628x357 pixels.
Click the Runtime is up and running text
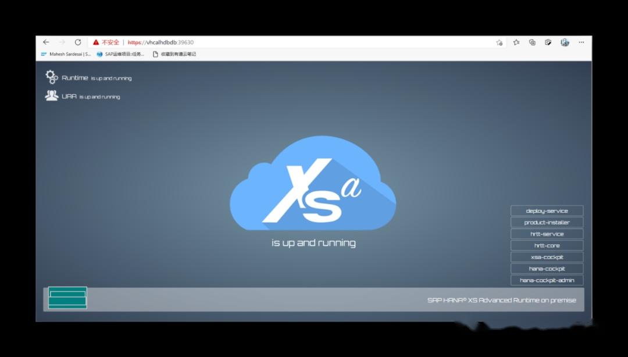[97, 78]
